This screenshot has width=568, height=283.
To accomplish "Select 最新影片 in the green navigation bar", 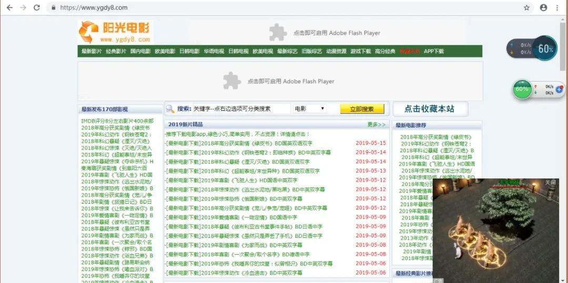I will (92, 51).
